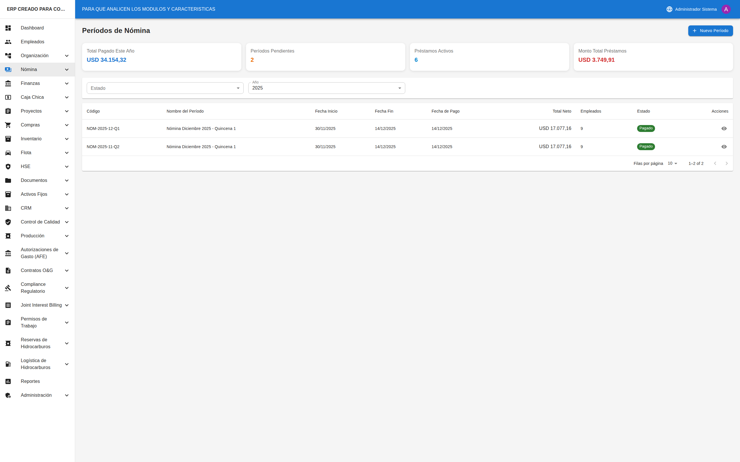Open the Estado filter dropdown
Viewport: 740px width, 462px height.
coord(165,88)
